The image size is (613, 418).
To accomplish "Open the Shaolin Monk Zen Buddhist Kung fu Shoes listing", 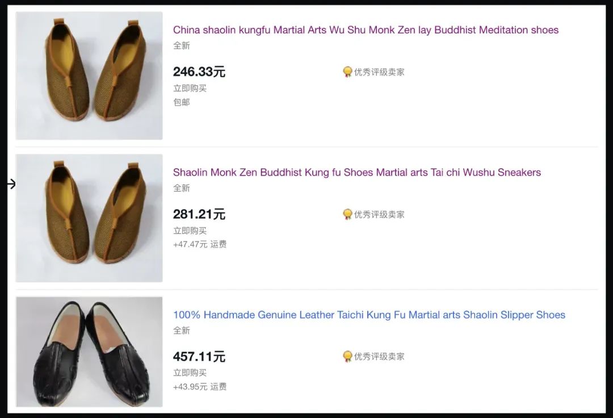I will point(356,172).
